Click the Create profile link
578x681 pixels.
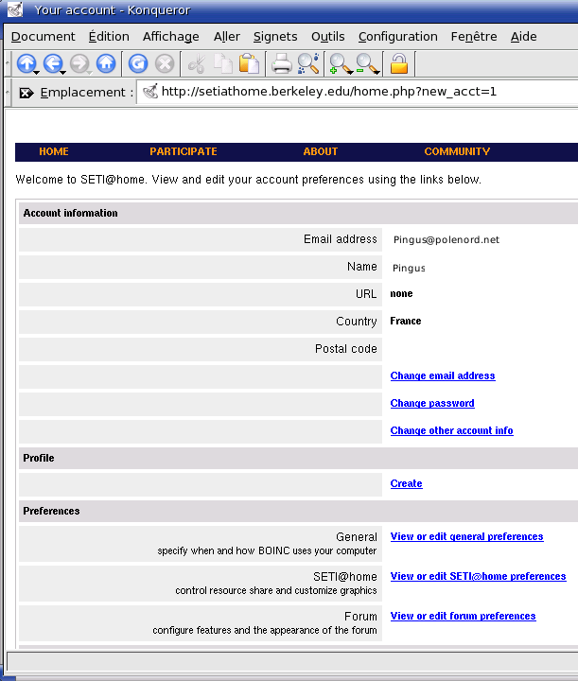406,483
